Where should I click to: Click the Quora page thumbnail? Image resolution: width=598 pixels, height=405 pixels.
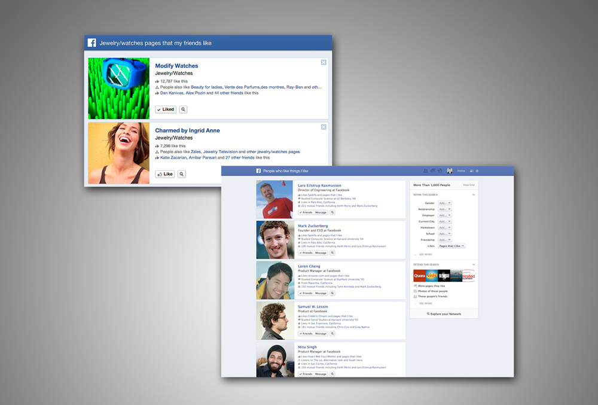419,276
